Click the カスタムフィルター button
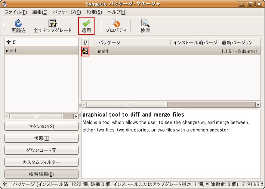 41,162
